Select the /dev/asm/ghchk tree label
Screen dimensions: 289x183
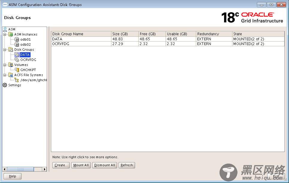(34, 80)
